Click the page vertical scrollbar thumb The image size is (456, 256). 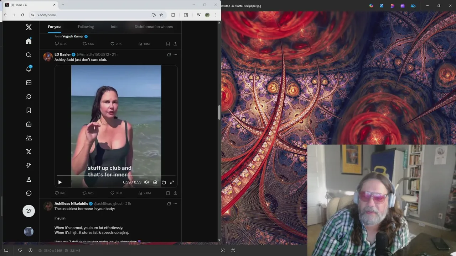[x=219, y=112]
